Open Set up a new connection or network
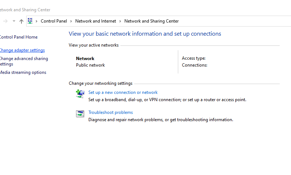 tap(123, 92)
